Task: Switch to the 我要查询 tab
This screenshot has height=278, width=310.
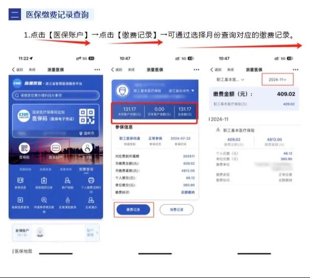Action: pyautogui.click(x=86, y=169)
